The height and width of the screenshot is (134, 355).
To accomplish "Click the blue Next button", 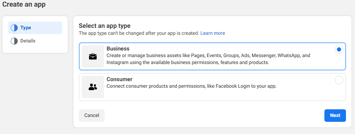I will (335, 116).
